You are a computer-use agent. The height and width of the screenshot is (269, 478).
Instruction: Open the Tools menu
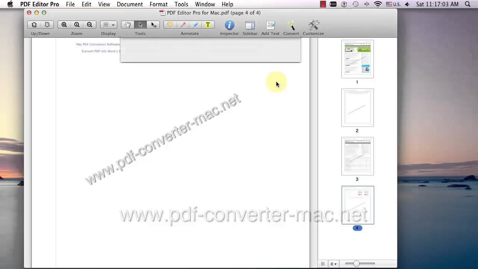[181, 4]
